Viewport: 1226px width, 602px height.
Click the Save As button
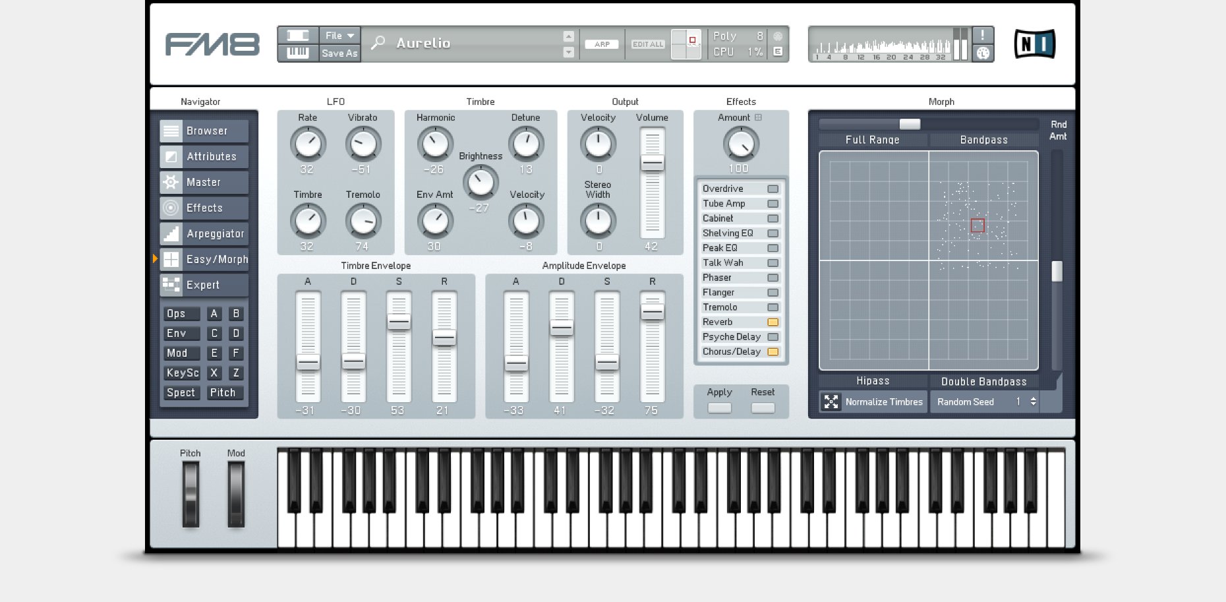click(x=339, y=53)
